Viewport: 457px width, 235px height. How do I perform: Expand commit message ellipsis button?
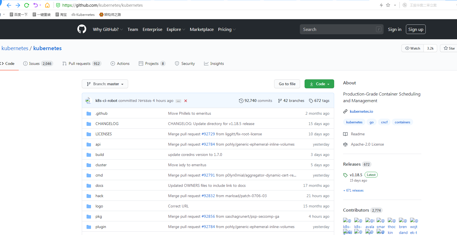point(178,101)
